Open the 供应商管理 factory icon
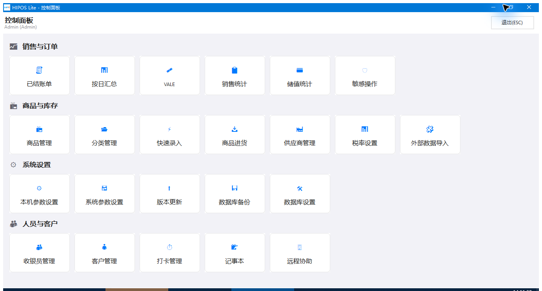The height and width of the screenshot is (291, 542). (300, 129)
